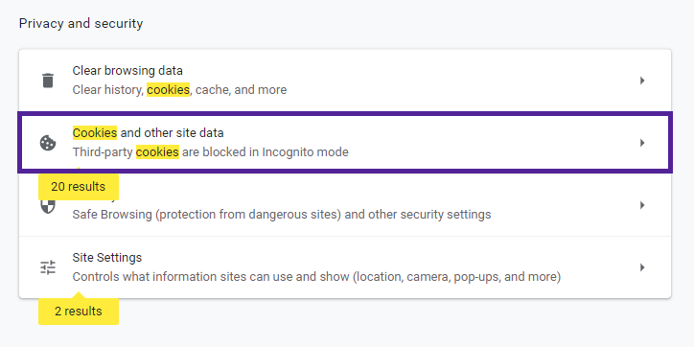Click highlighted 'cookies' in Clear history line
Image resolution: width=694 pixels, height=347 pixels.
coord(168,90)
